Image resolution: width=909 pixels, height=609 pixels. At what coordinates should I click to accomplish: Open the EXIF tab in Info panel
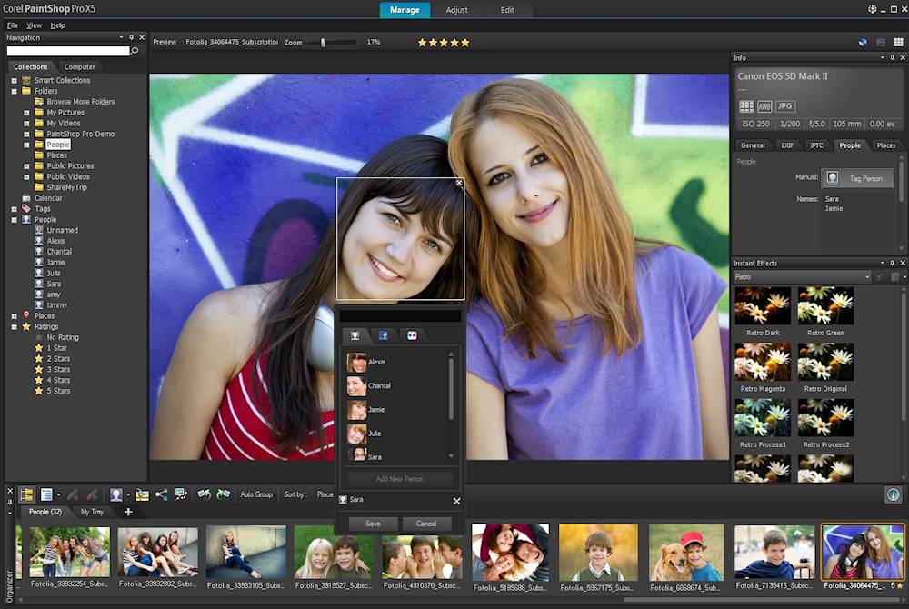tap(787, 145)
